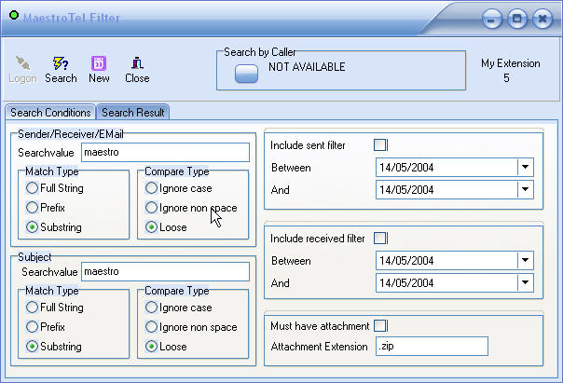The width and height of the screenshot is (563, 383).
Task: Open the sent filter And date dropdown
Action: point(525,189)
